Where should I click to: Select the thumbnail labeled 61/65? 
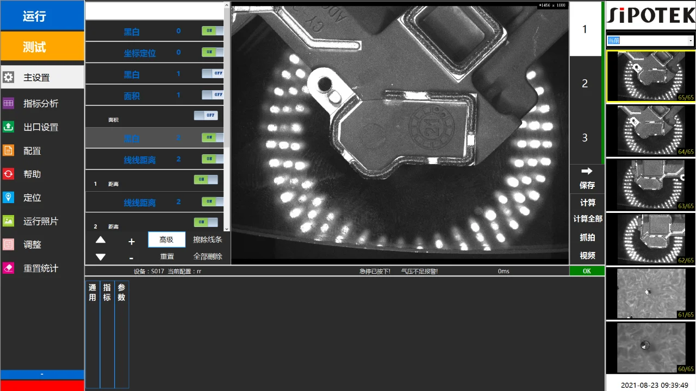coord(651,293)
